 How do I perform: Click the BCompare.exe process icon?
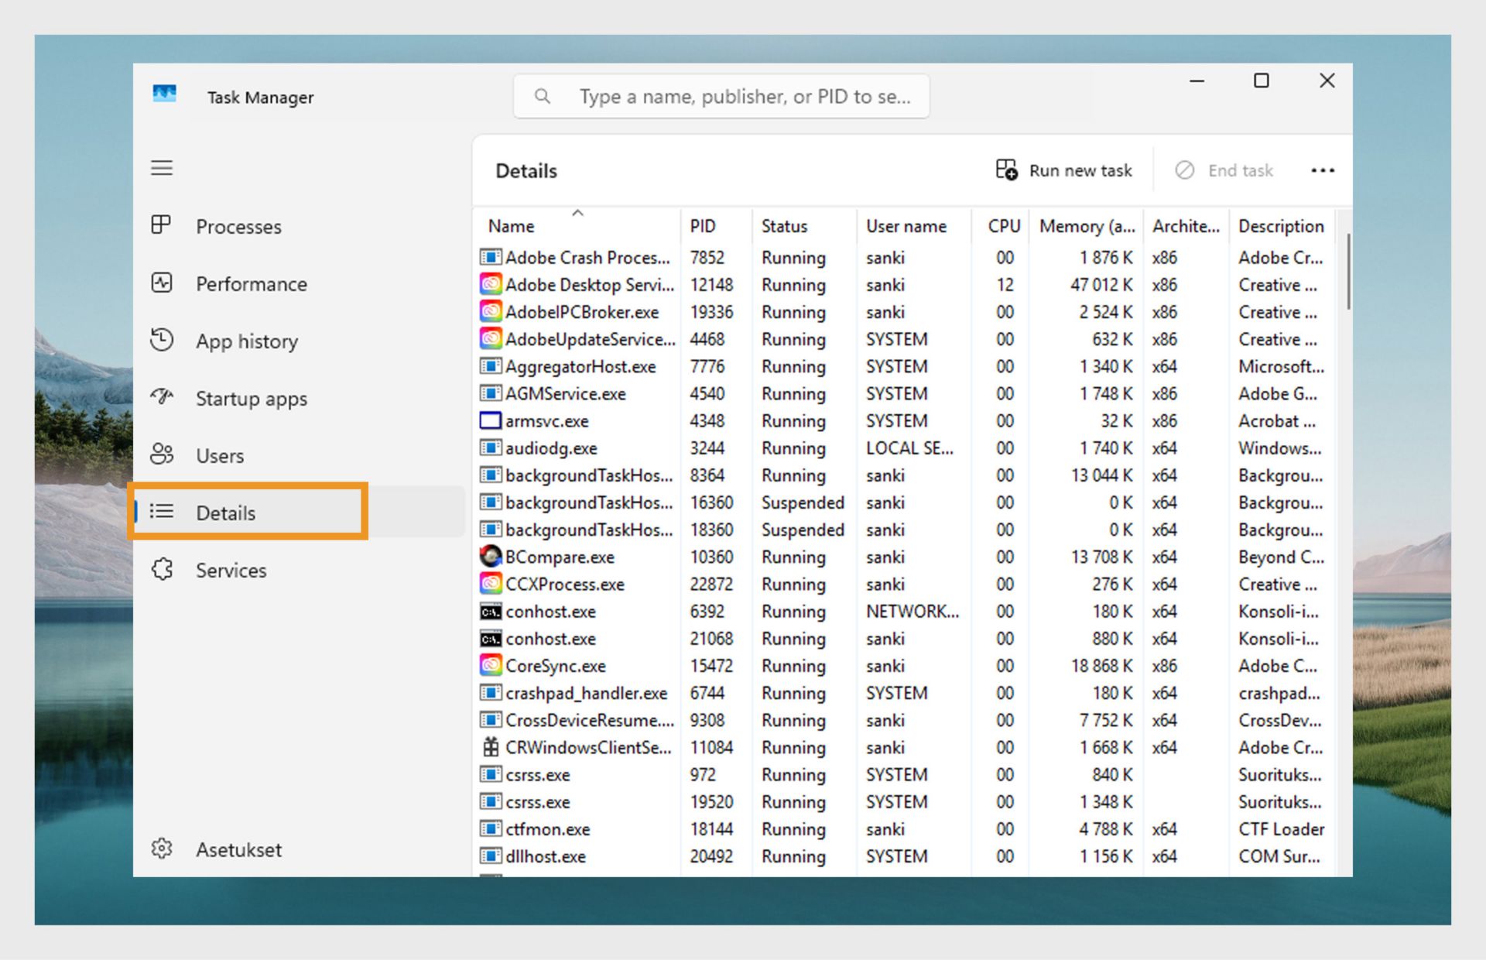pyautogui.click(x=490, y=557)
